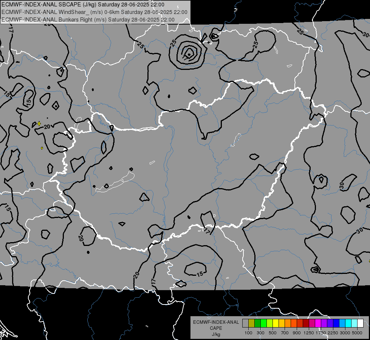Viewport: 370px width, 340px height.
Task: Click the 5000 value under the legend
Action: (x=357, y=333)
